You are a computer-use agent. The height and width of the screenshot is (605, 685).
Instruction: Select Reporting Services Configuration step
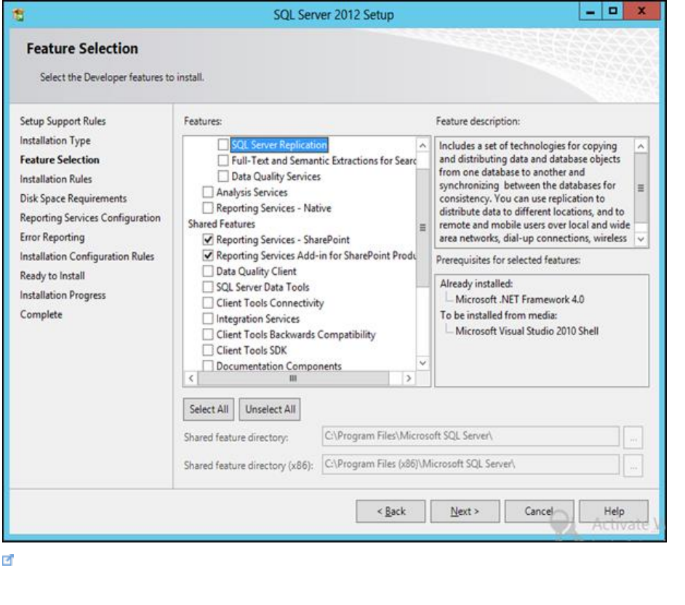point(90,217)
